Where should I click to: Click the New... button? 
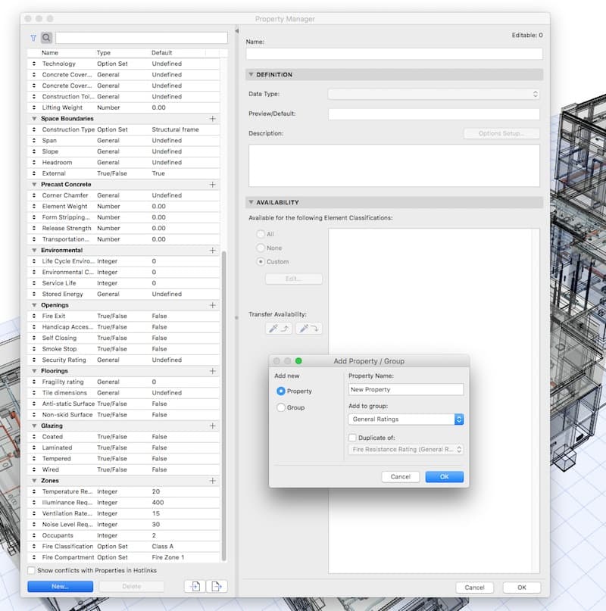click(x=60, y=586)
